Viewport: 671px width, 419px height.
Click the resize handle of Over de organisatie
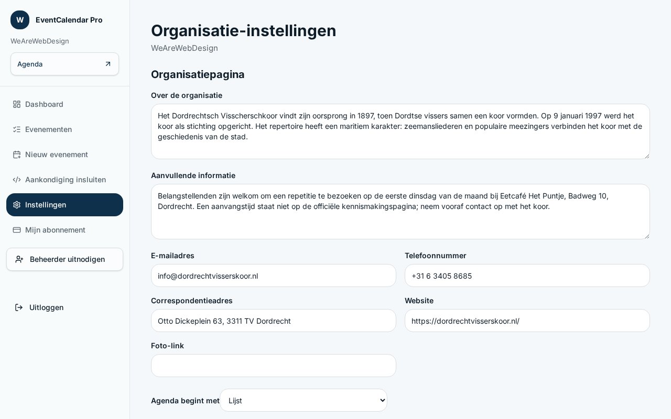tap(646, 155)
